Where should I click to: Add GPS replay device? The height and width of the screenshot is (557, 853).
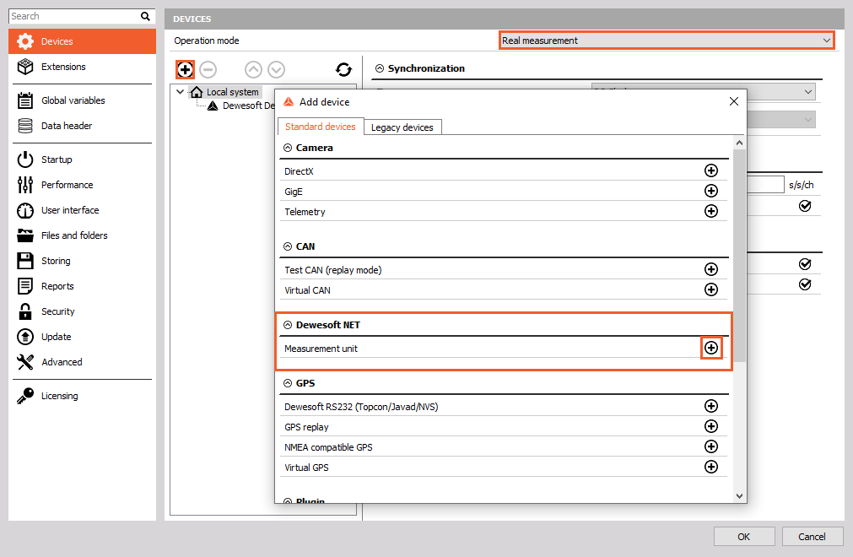(711, 426)
